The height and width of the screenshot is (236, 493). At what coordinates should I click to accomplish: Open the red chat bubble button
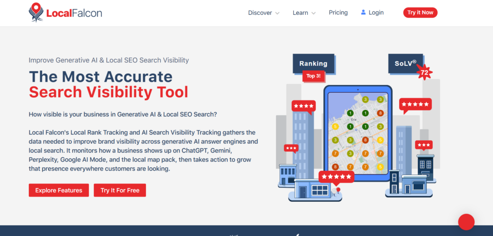pyautogui.click(x=466, y=222)
